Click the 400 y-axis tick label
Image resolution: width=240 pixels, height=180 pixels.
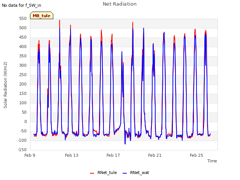click(23, 46)
